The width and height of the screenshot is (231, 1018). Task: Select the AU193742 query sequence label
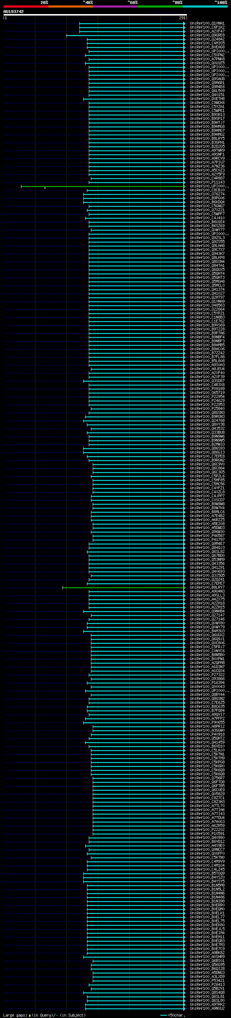13,12
